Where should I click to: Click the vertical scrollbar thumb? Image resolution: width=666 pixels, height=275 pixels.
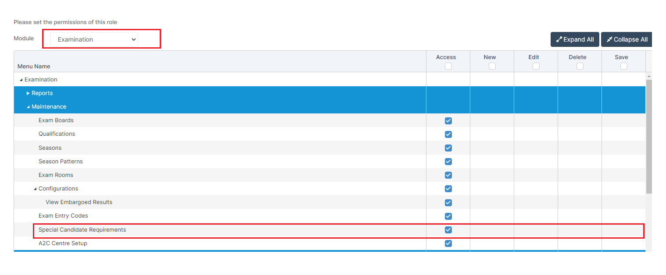(649, 136)
